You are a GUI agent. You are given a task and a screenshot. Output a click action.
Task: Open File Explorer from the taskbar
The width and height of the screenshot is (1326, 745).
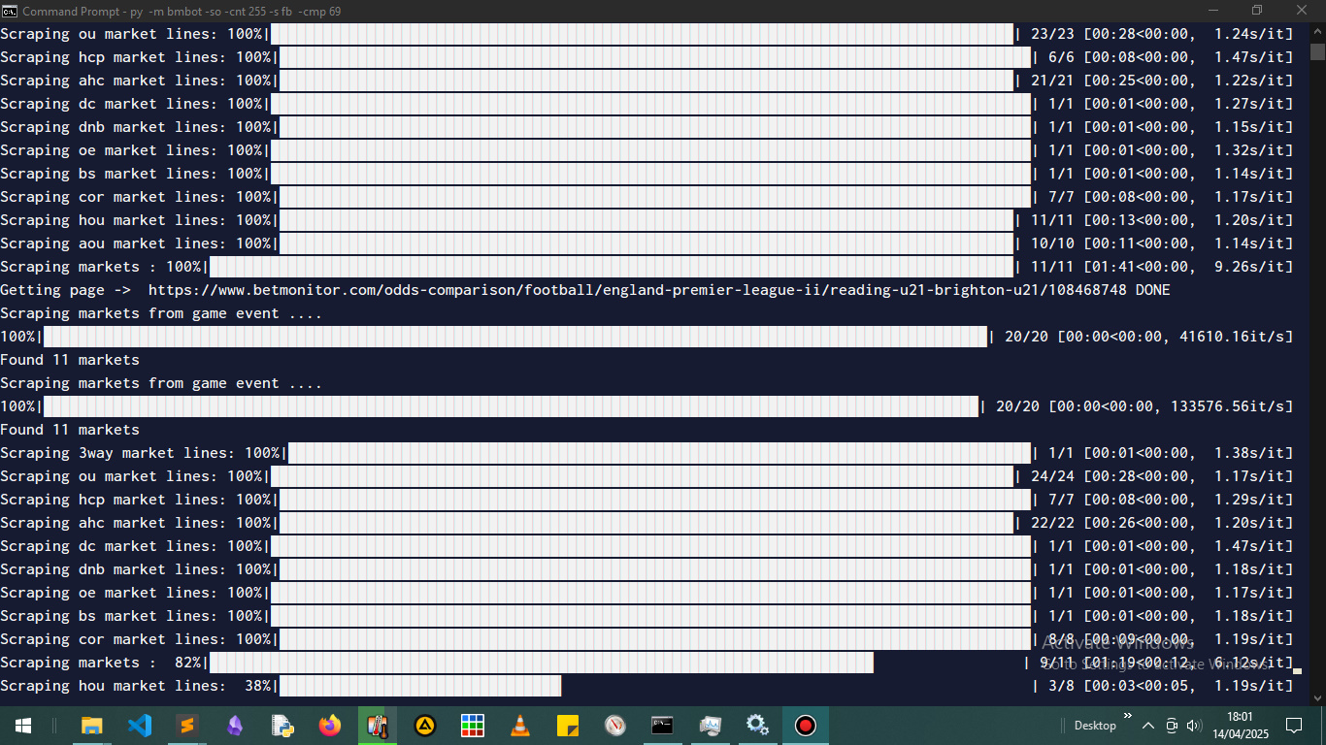(92, 725)
